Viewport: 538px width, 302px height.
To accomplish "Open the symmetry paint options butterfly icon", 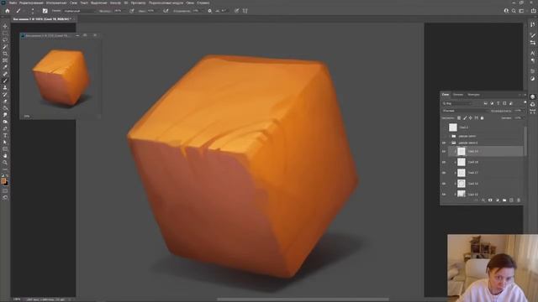I will [x=245, y=11].
